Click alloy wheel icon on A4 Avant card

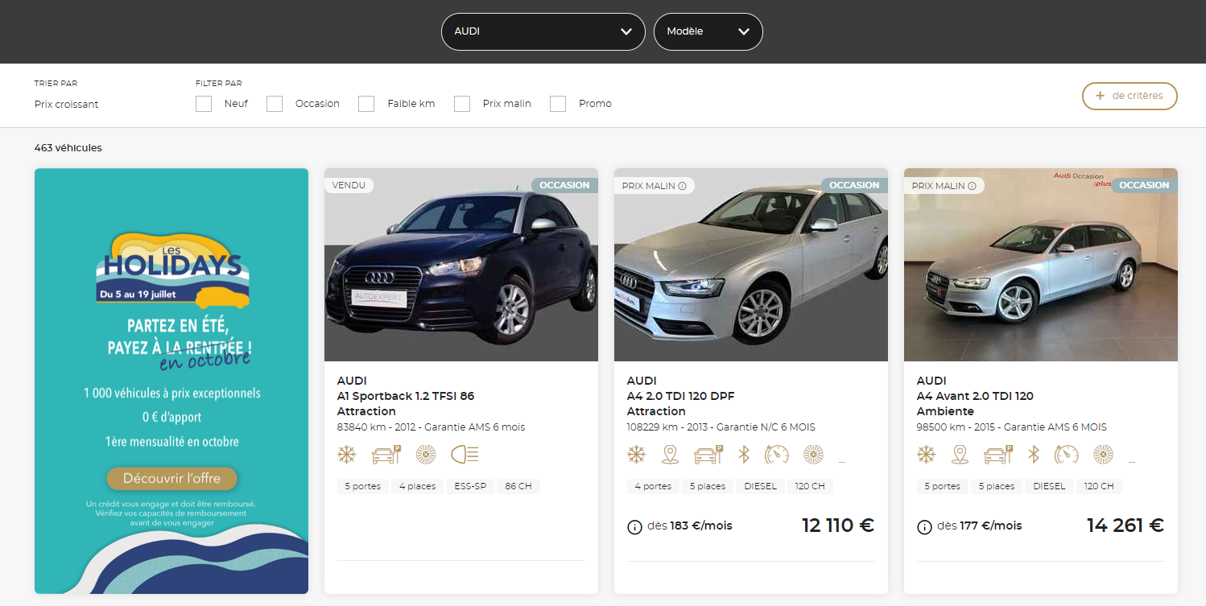click(1103, 455)
